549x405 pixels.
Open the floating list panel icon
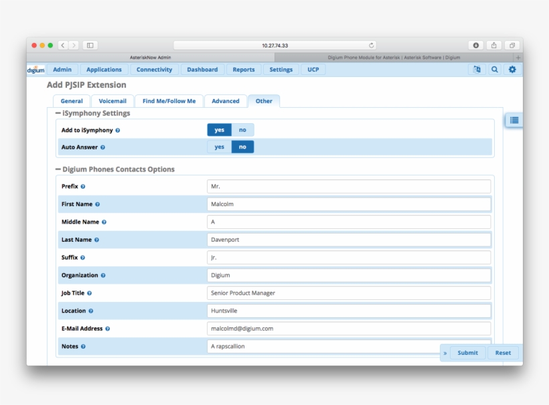514,120
